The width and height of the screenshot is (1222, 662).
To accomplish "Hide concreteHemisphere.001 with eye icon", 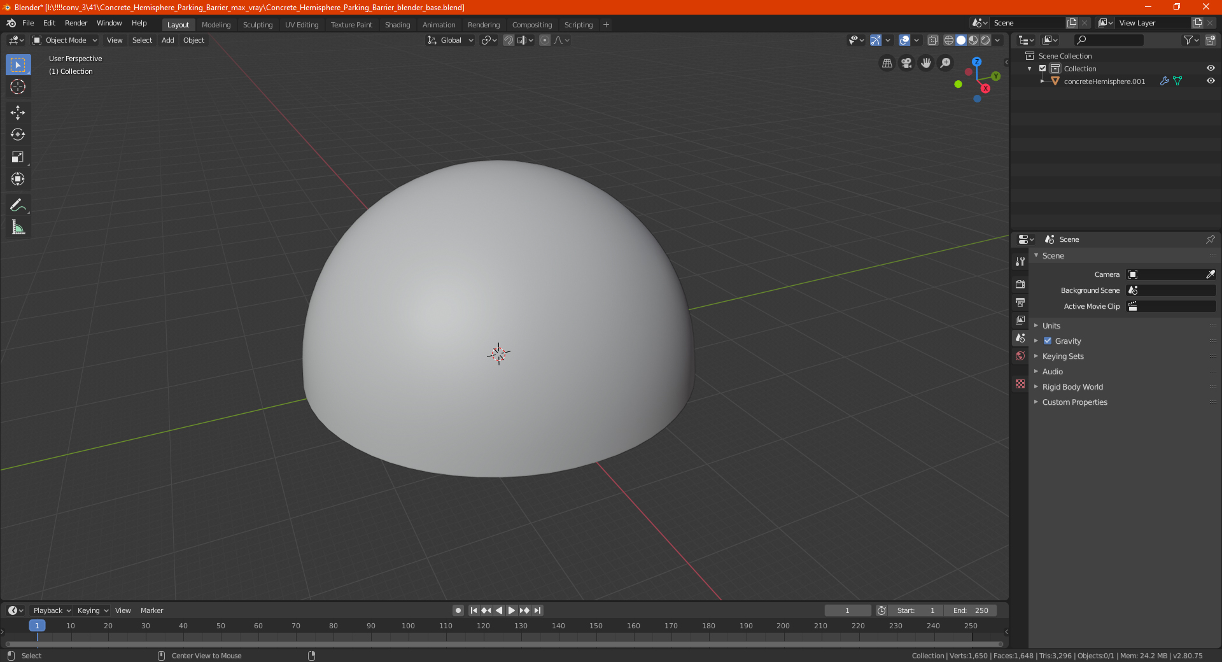I will coord(1210,81).
